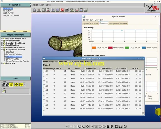This screenshot has height=129, width=161.
Task: Kill the solver using the red X icon
Action: coord(62,10)
